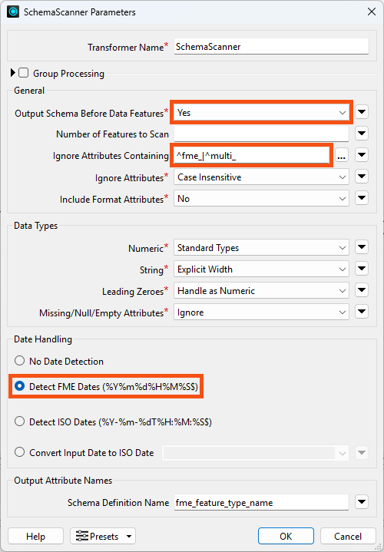Click the Ignore Attributes Containing text field
Image resolution: width=384 pixels, height=552 pixels.
point(252,156)
